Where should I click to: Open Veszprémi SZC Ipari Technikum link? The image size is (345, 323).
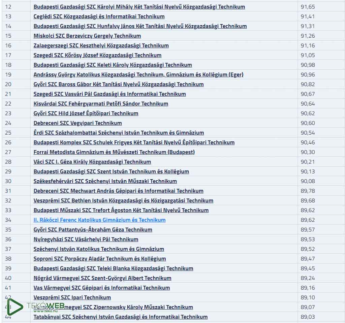(72, 297)
